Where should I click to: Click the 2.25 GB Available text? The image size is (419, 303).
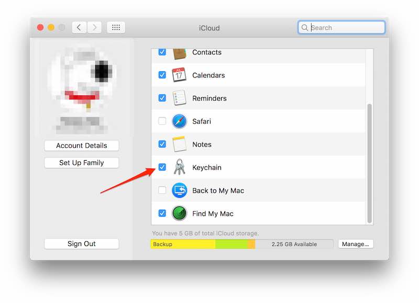294,244
